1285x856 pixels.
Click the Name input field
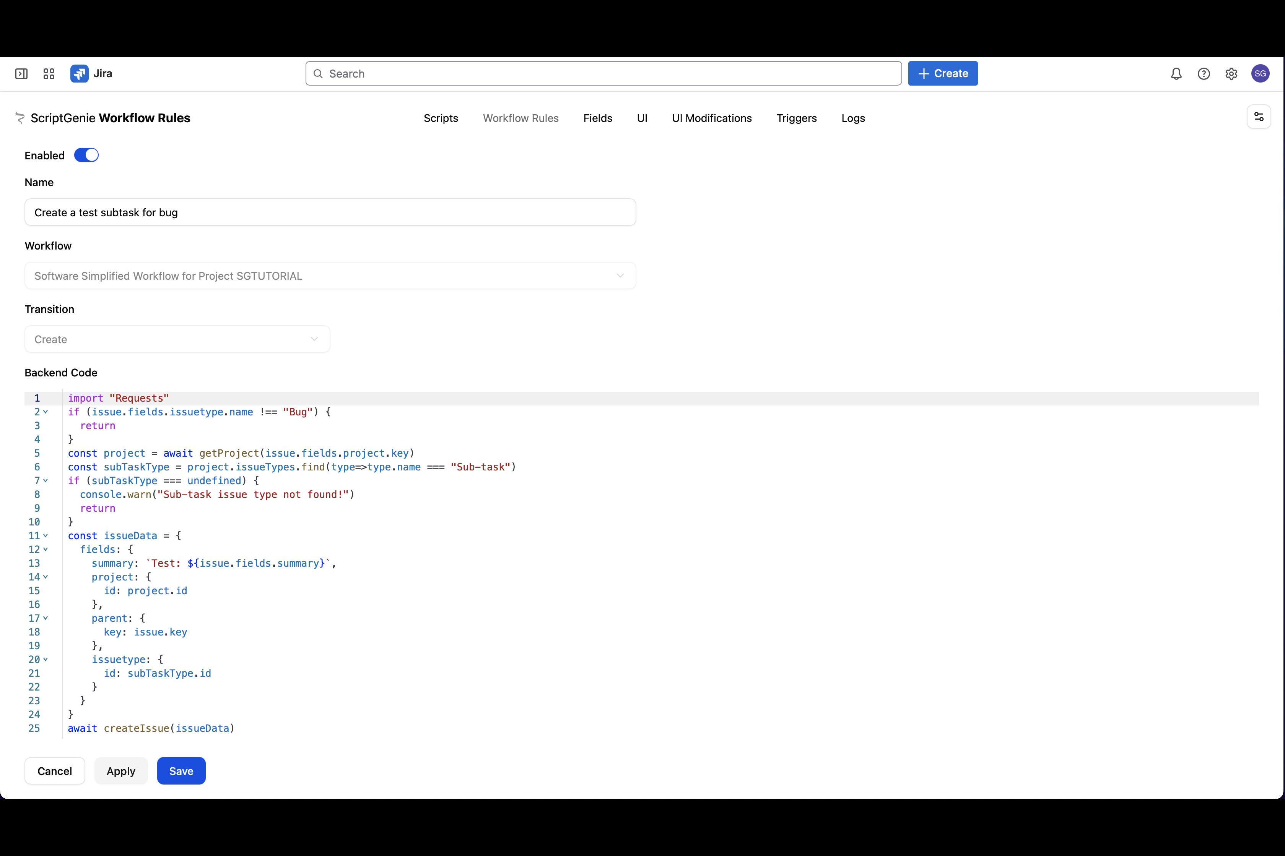point(330,212)
